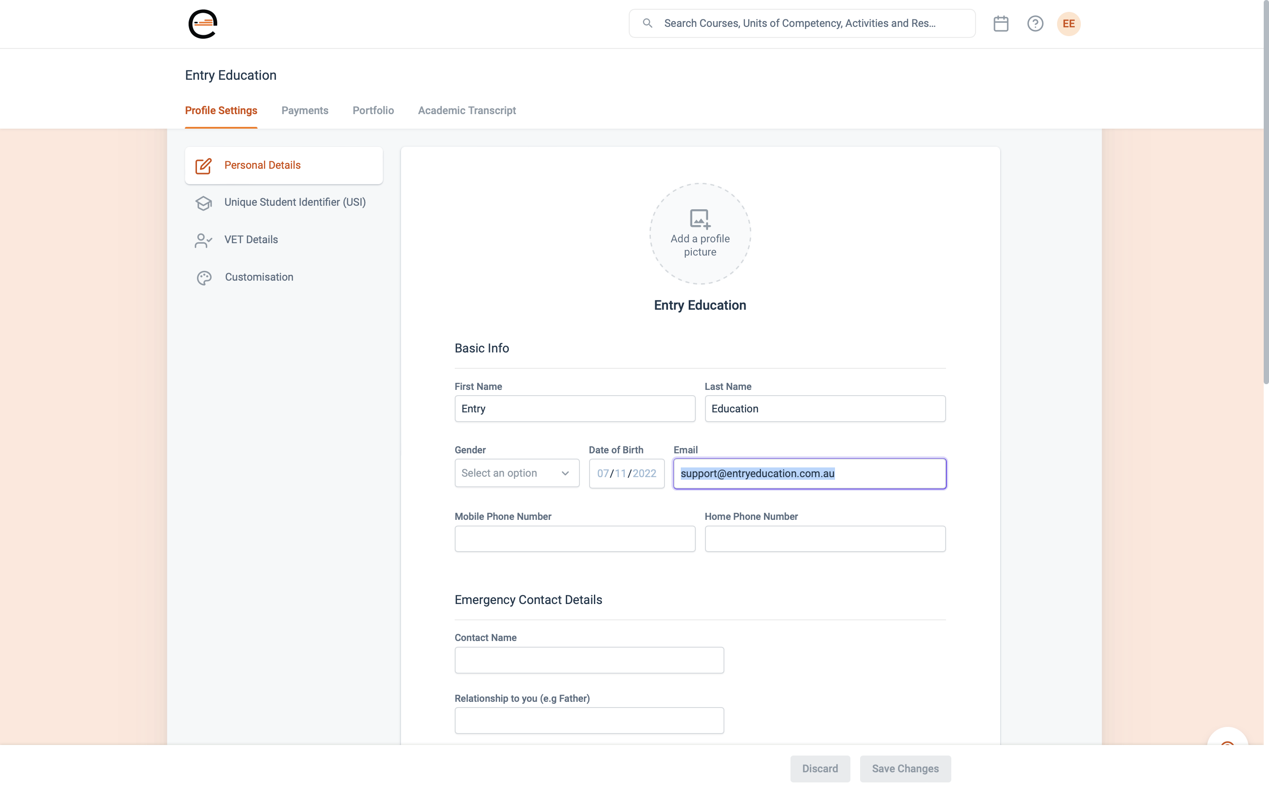Expand the Gender dropdown
Viewport: 1269px width, 793px height.
pyautogui.click(x=516, y=473)
